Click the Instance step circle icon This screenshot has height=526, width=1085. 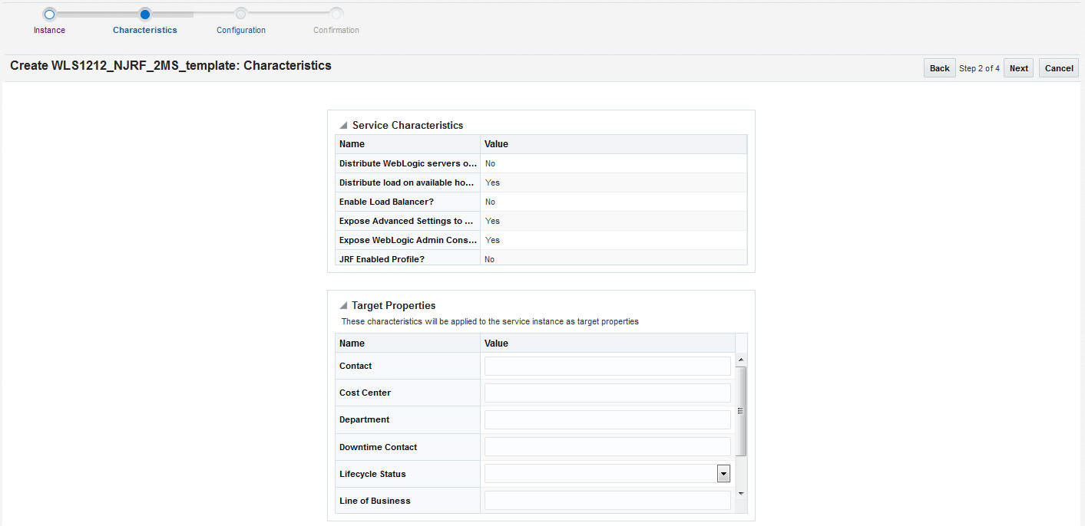tap(49, 14)
